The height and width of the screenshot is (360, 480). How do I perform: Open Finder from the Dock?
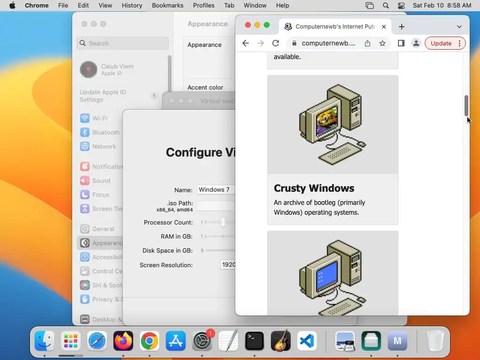45,341
